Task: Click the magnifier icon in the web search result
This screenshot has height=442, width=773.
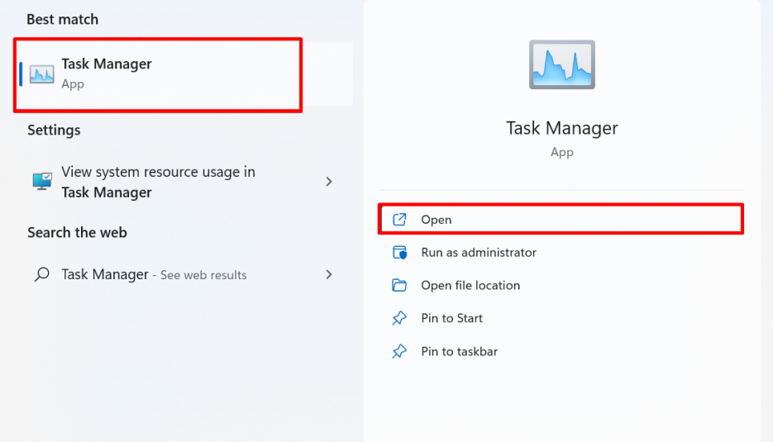Action: [41, 275]
